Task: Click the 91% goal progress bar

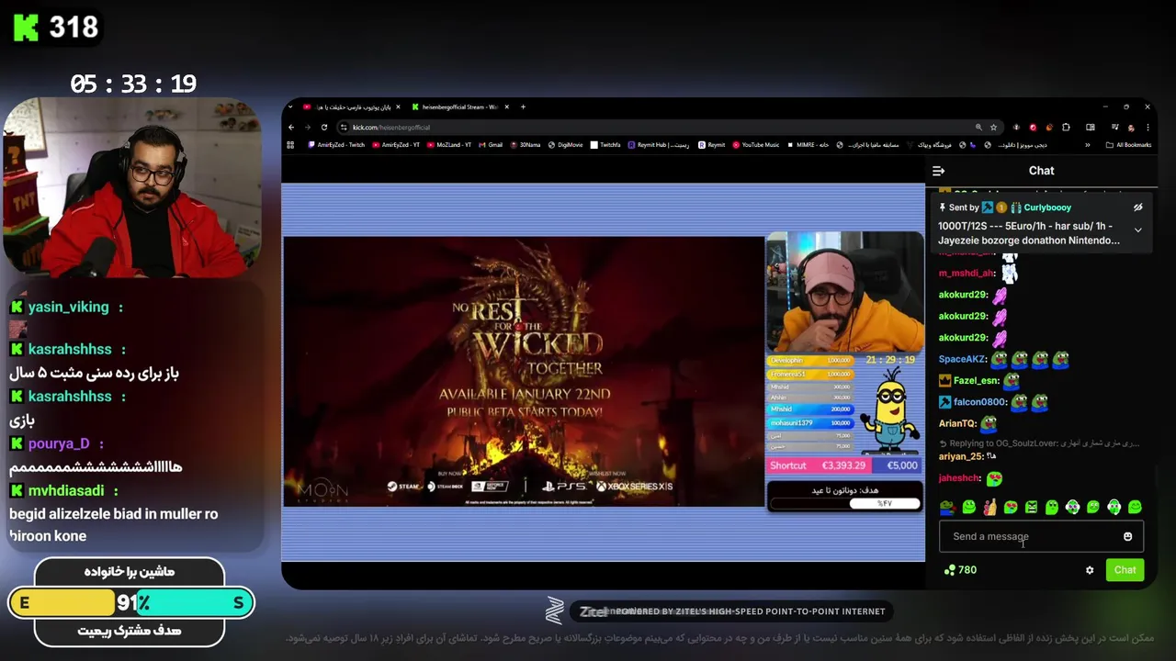Action: click(x=131, y=603)
